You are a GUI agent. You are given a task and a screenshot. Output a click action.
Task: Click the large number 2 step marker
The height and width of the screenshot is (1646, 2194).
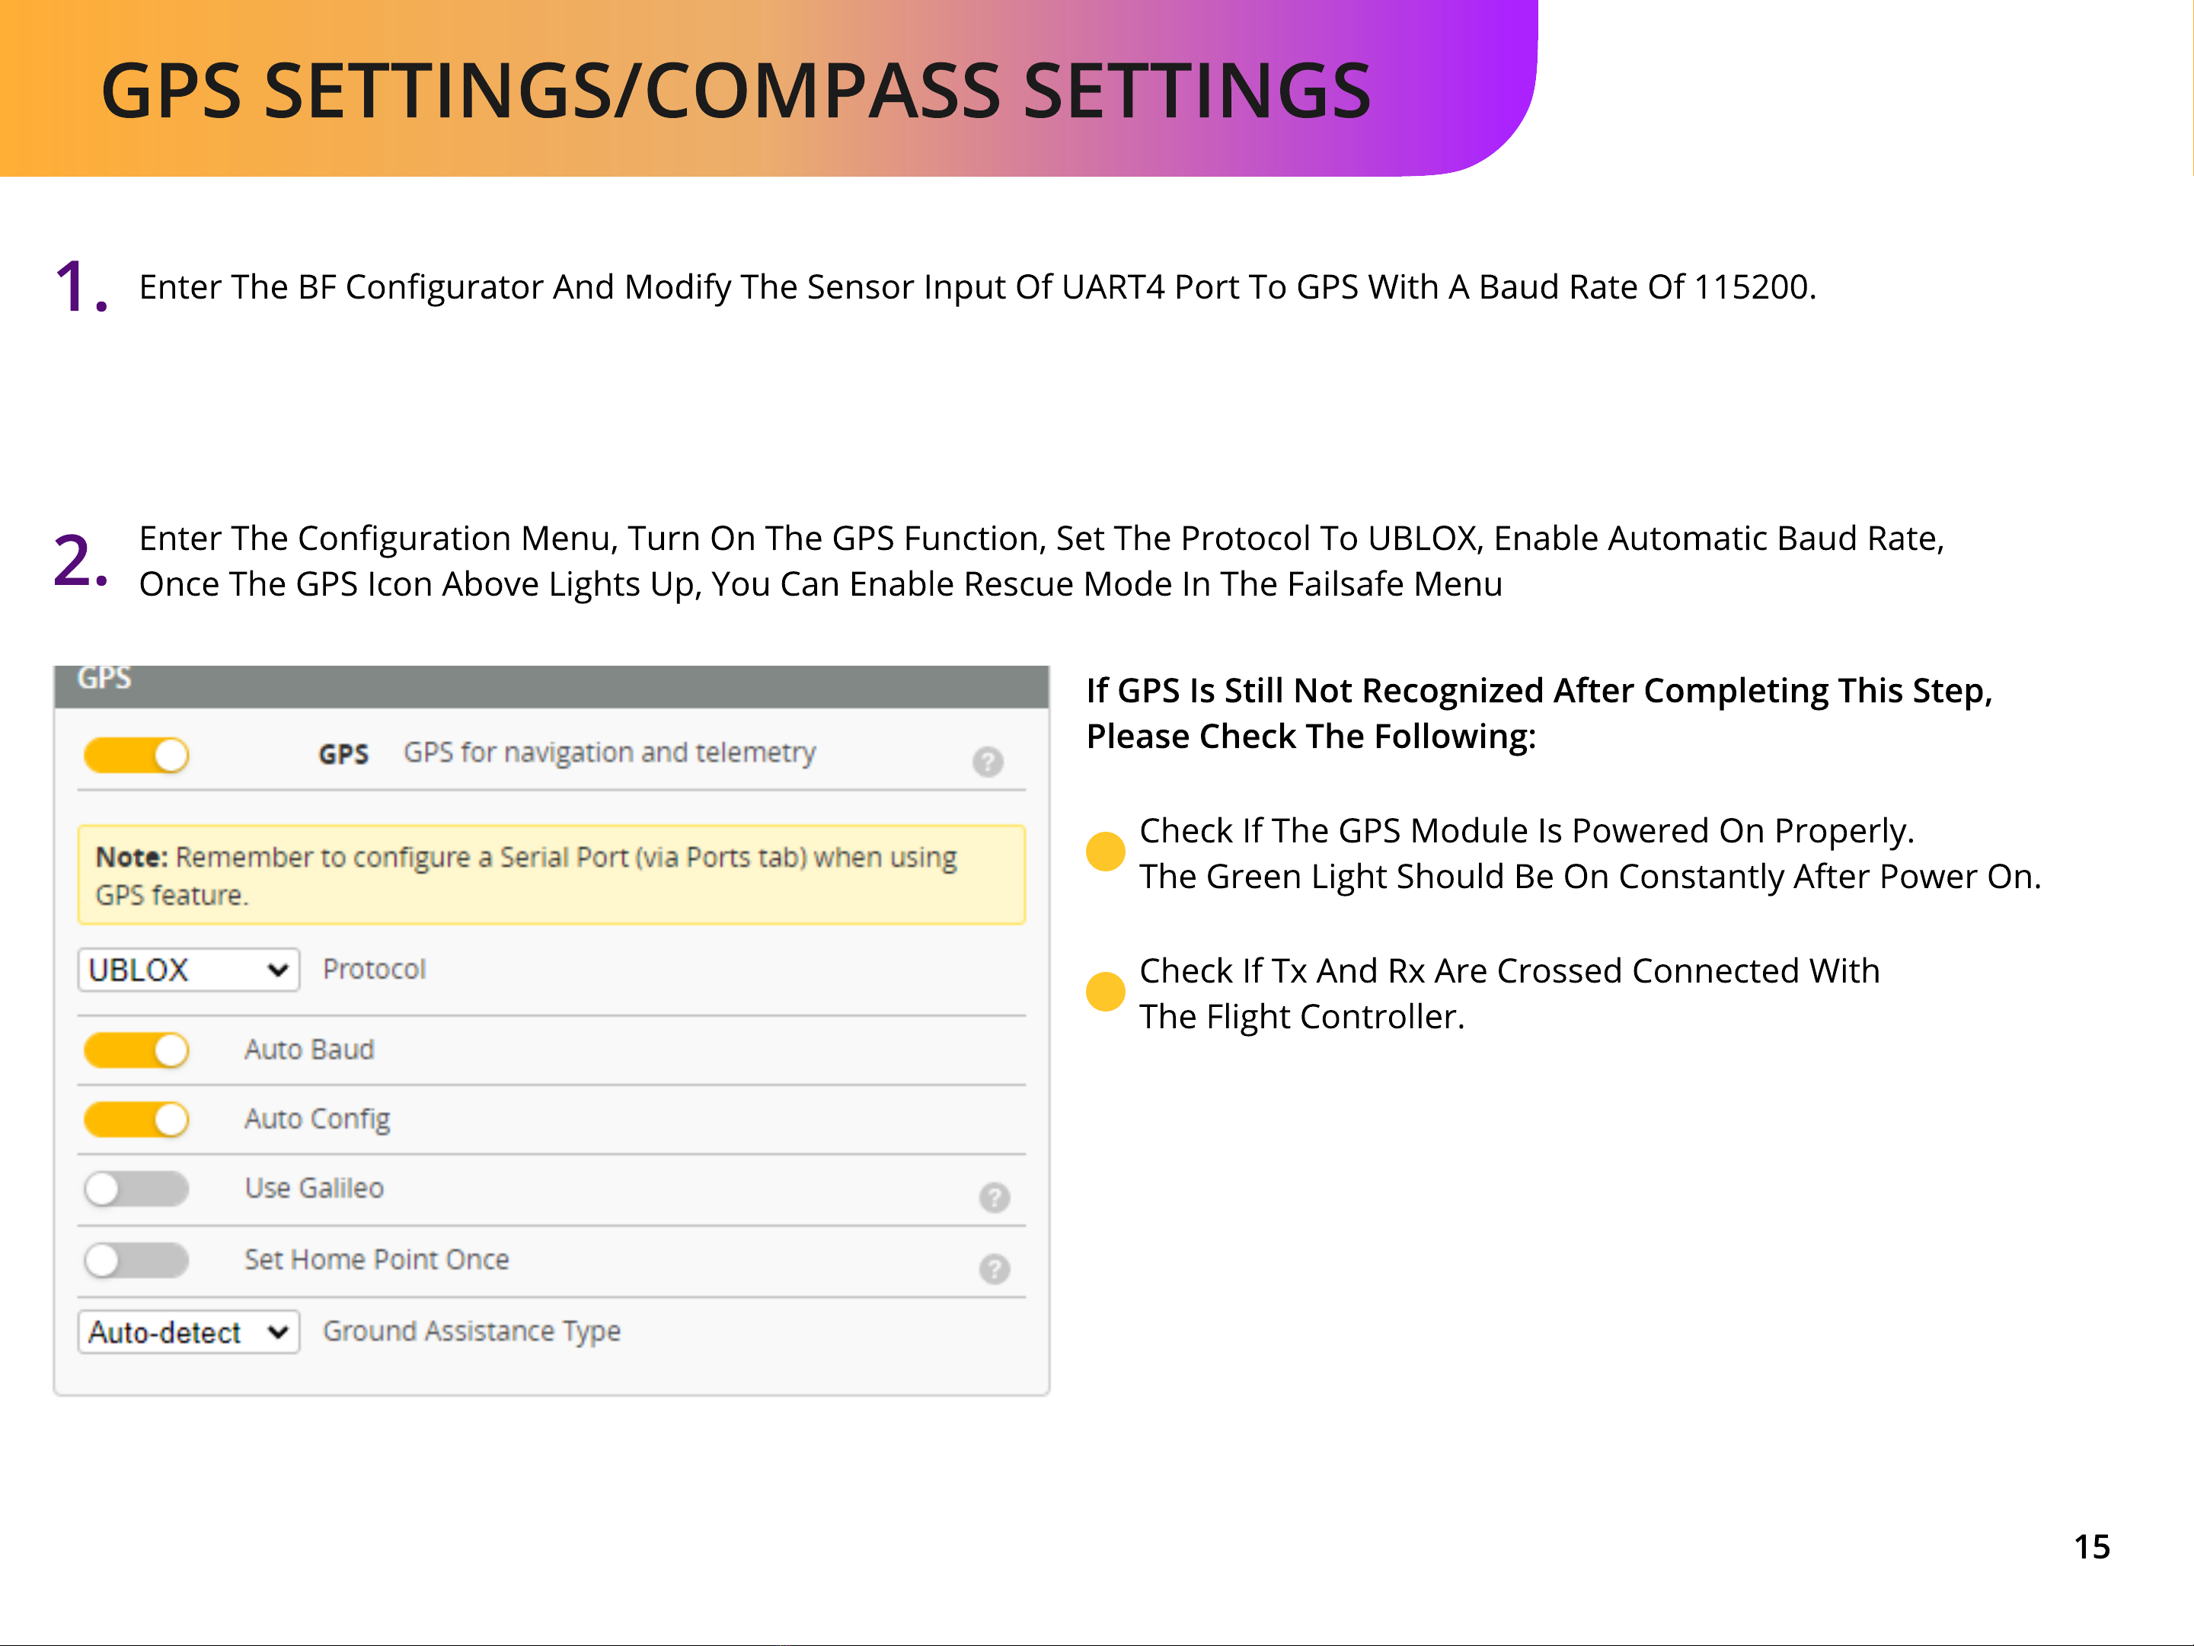tap(79, 561)
